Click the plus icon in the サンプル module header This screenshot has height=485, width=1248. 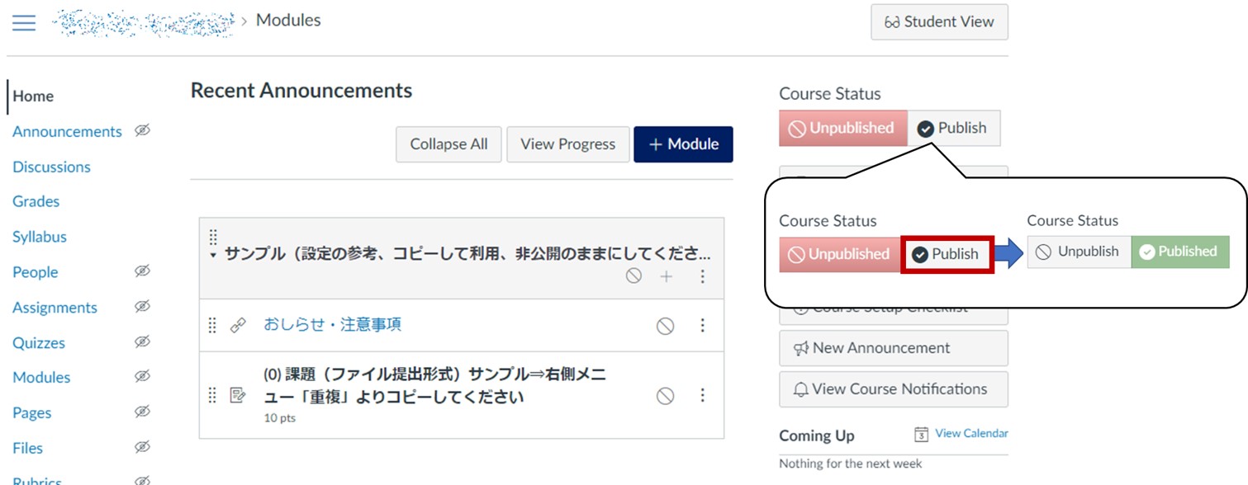[x=667, y=276]
